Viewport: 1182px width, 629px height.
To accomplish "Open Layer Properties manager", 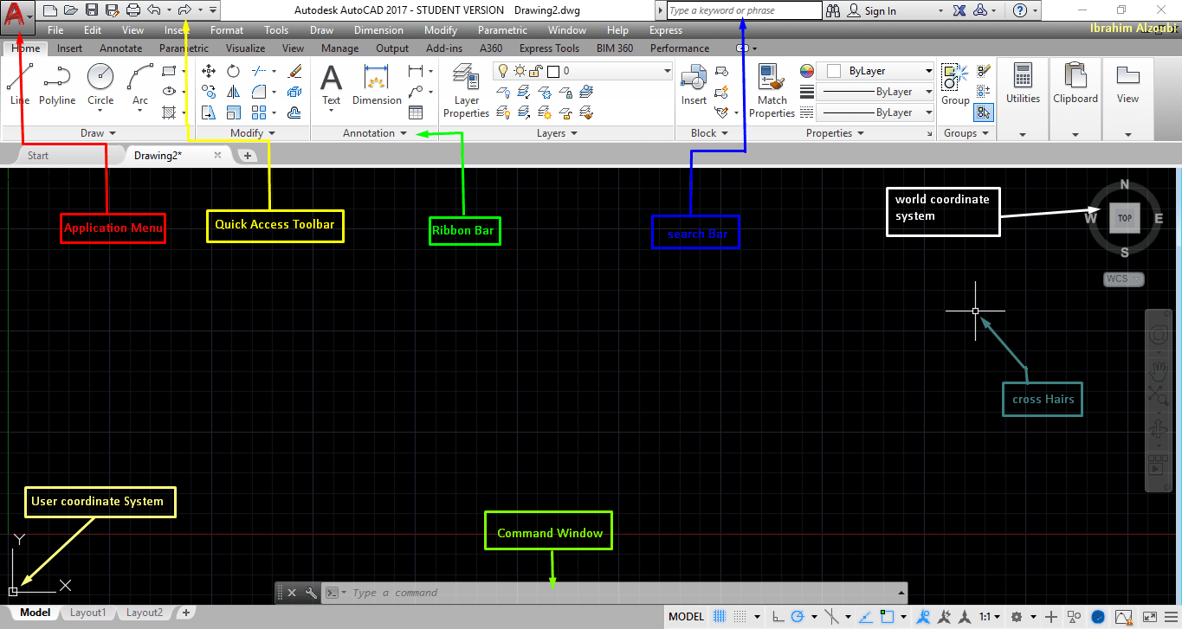I will 467,91.
